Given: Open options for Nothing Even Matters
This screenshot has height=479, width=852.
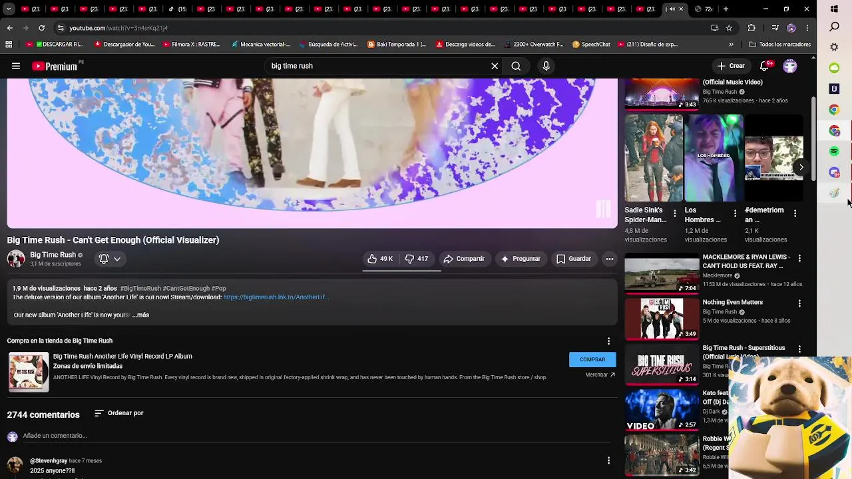Looking at the screenshot, I should 799,303.
